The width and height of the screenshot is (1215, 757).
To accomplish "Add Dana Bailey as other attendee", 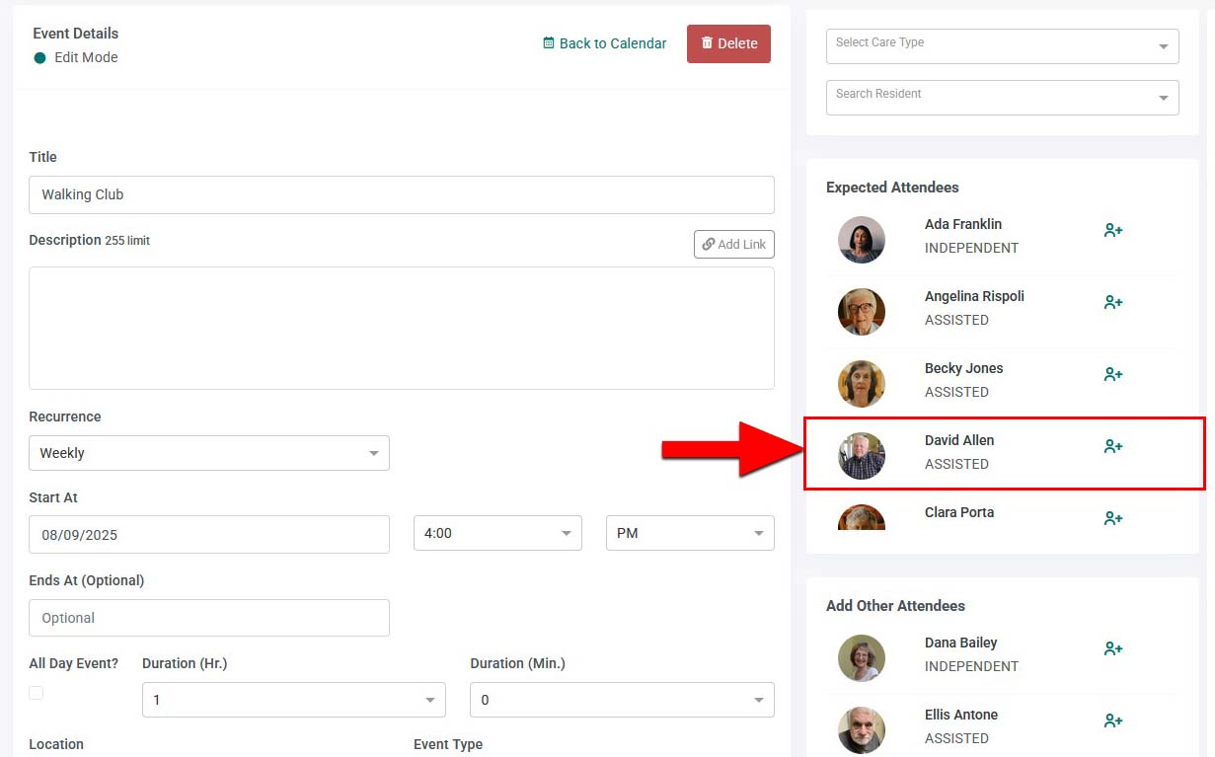I will tap(1113, 648).
